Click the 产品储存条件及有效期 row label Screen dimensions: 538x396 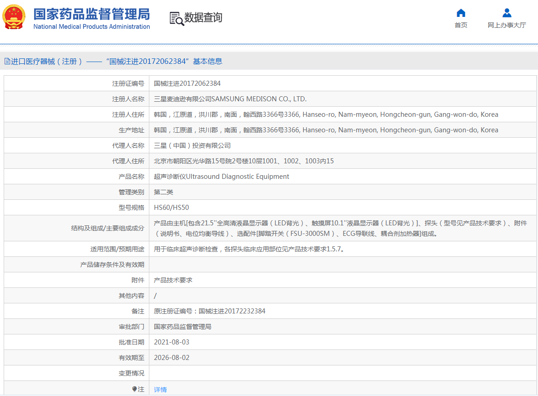coord(112,264)
